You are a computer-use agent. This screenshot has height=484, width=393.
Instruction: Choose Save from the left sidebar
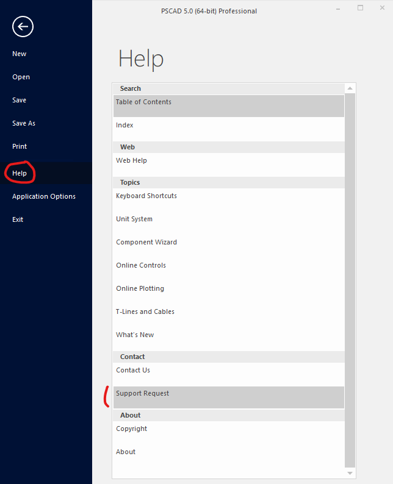point(20,100)
